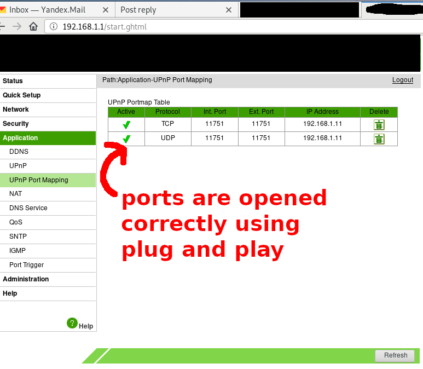The image size is (423, 369).
Task: Click the Logout link
Action: coord(403,80)
